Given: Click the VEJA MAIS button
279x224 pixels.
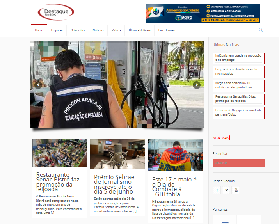Looking at the screenshot, I should (x=221, y=138).
